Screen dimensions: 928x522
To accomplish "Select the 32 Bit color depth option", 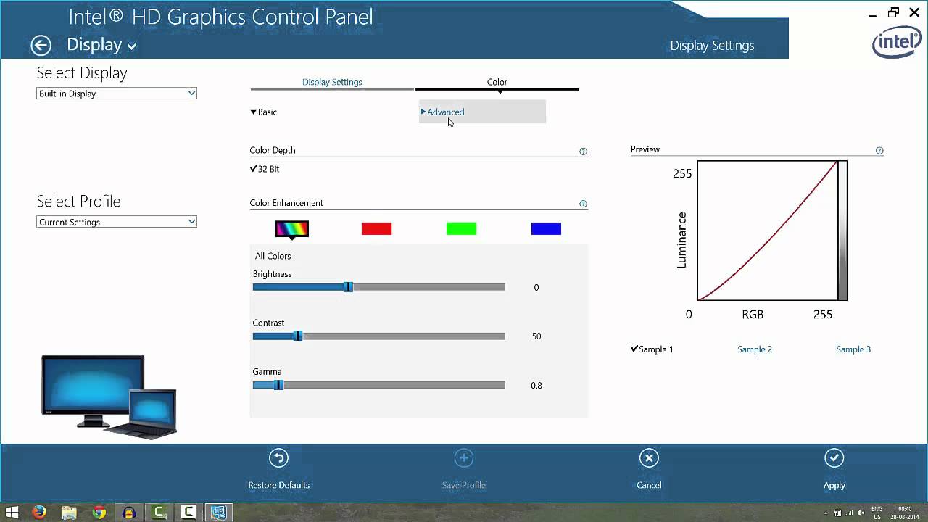I will coord(265,169).
